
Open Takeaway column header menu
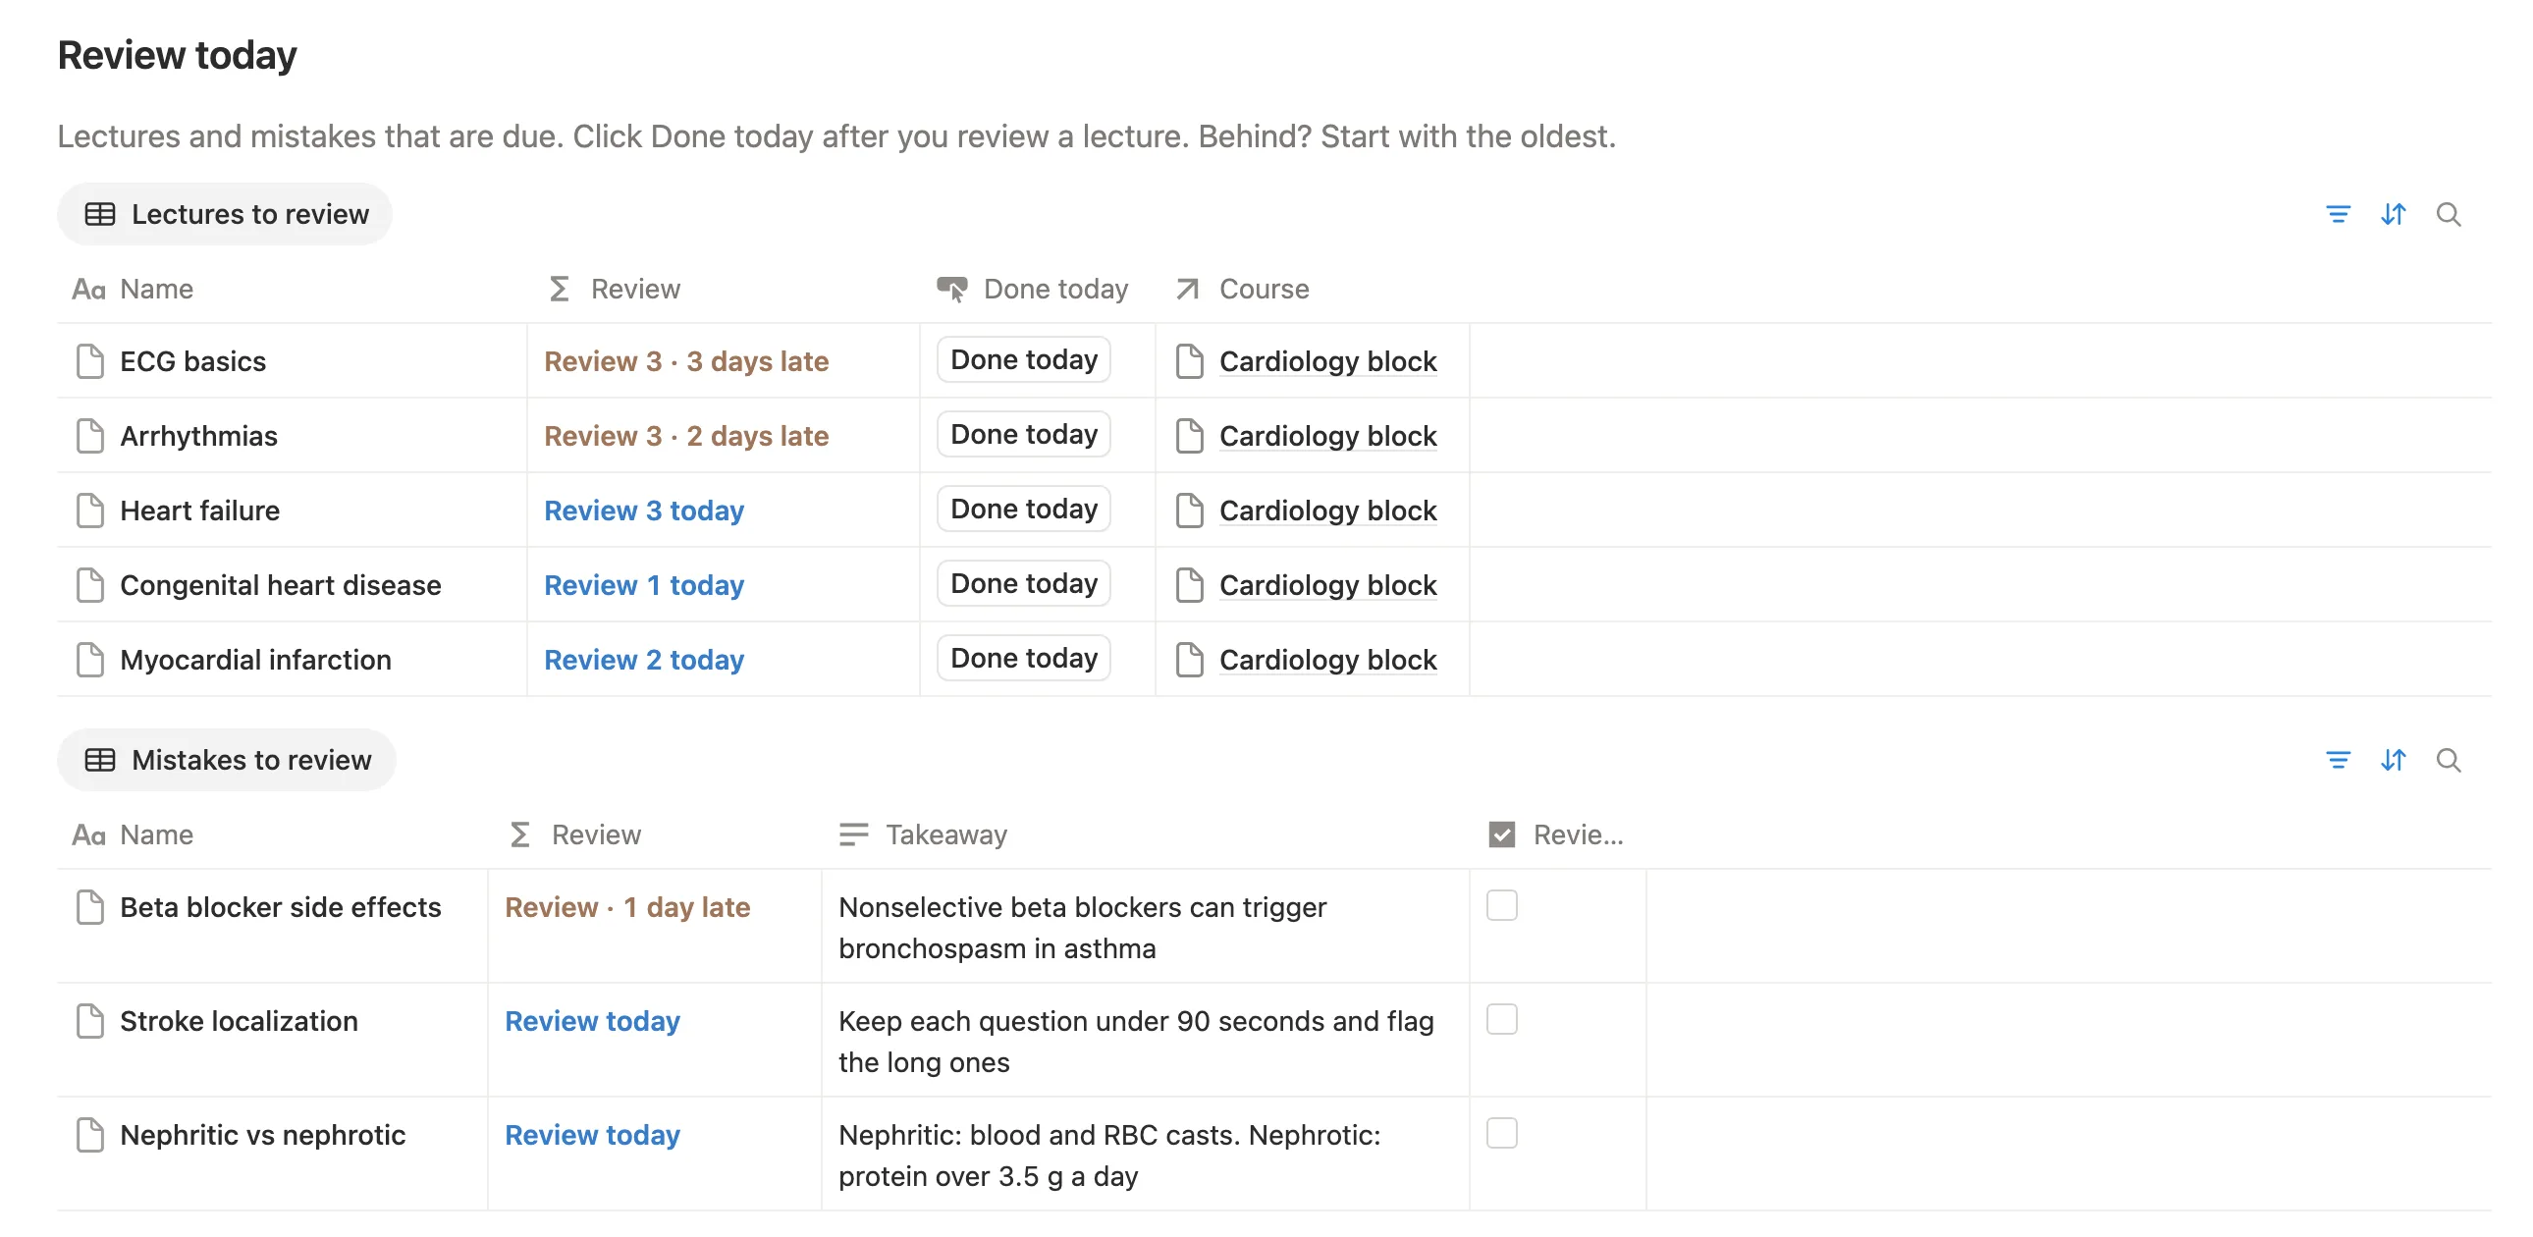[x=1146, y=834]
